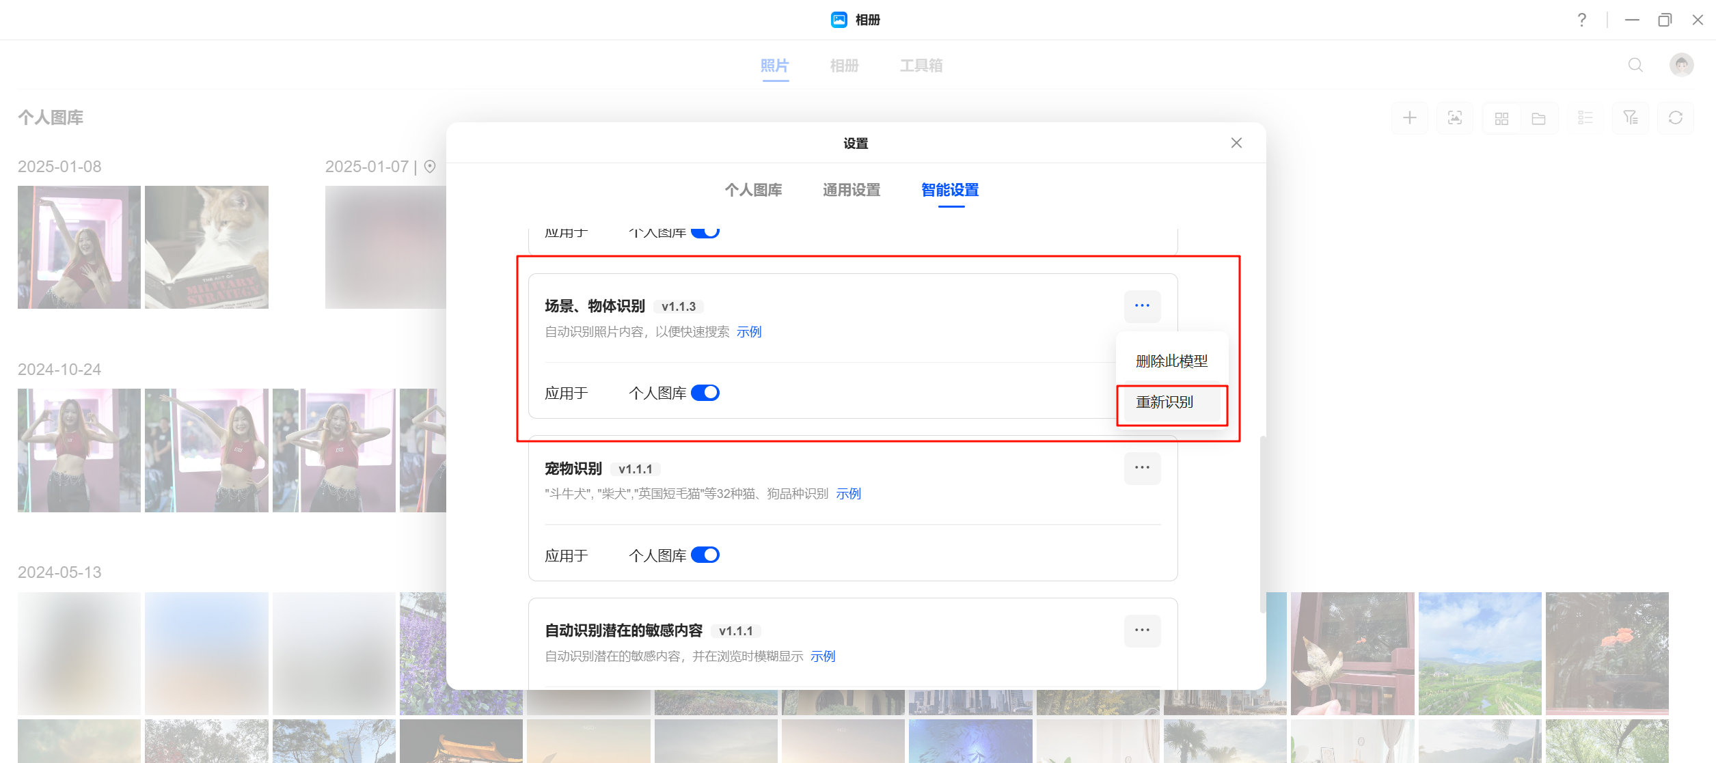Click the 相册 app logo icon

tap(839, 20)
